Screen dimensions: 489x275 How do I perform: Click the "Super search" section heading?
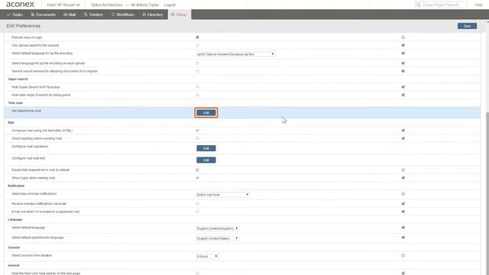18,79
